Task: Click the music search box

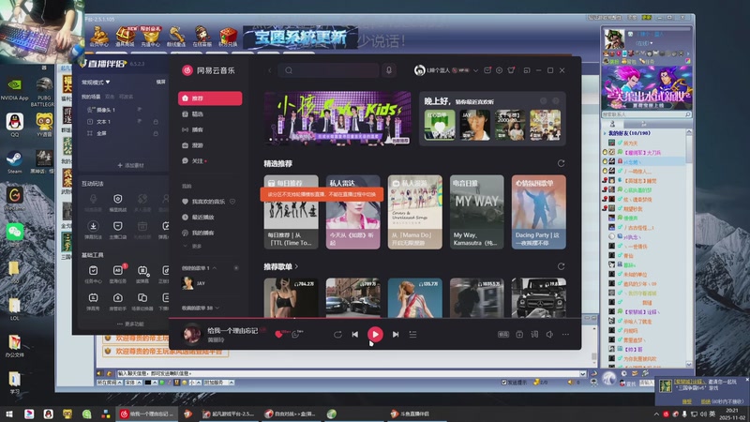Action: 328,70
